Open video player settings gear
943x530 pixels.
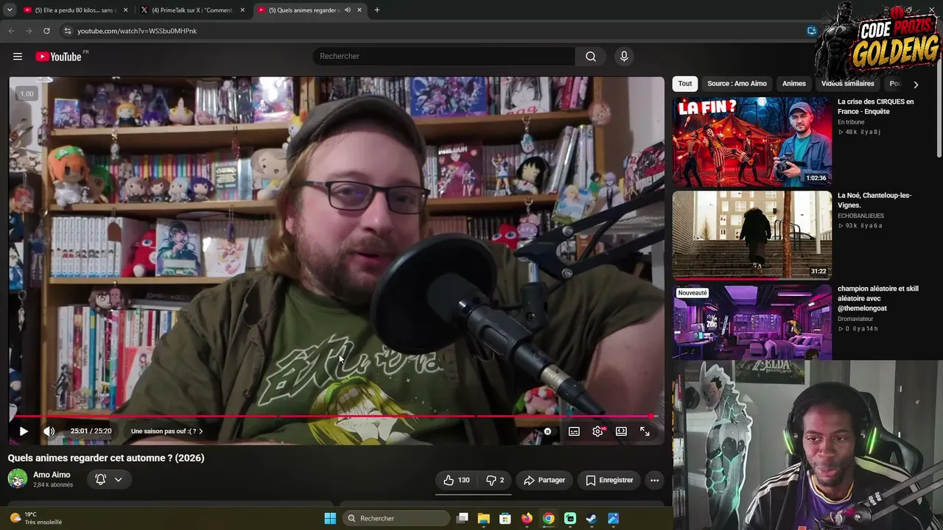pyautogui.click(x=598, y=431)
